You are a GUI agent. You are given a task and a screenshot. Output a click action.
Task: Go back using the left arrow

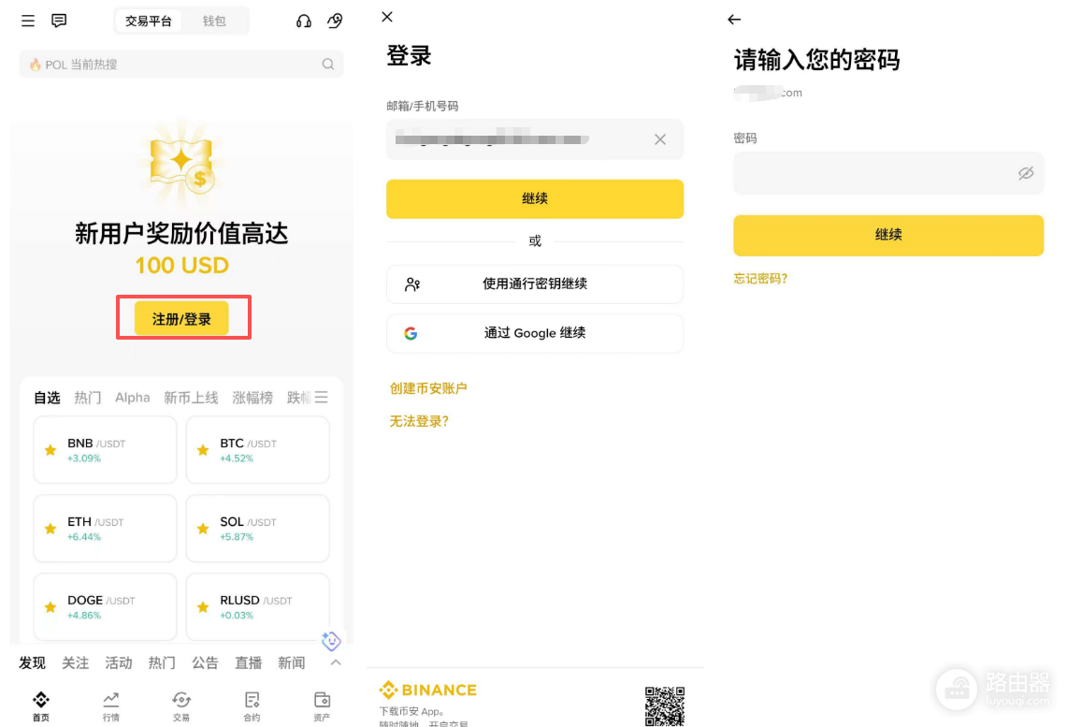click(x=734, y=20)
